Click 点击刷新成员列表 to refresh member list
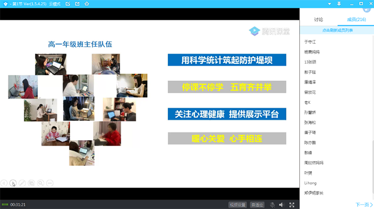 pos(337,30)
